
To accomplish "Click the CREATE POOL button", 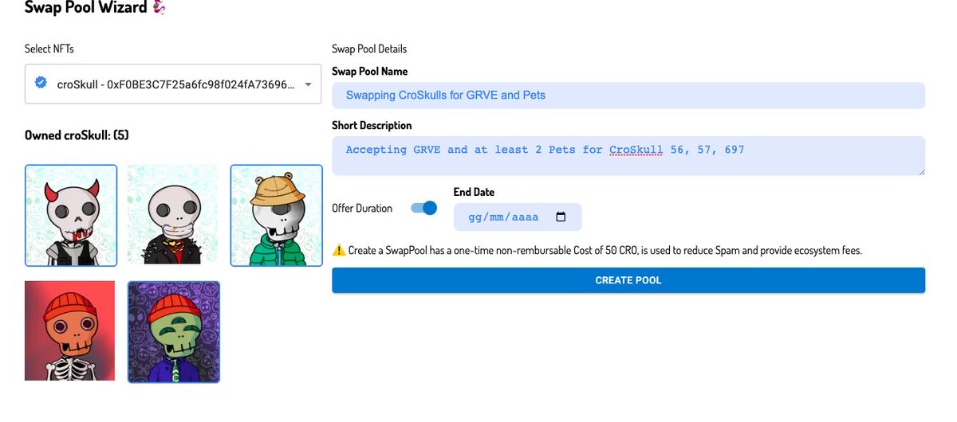I will coord(628,280).
